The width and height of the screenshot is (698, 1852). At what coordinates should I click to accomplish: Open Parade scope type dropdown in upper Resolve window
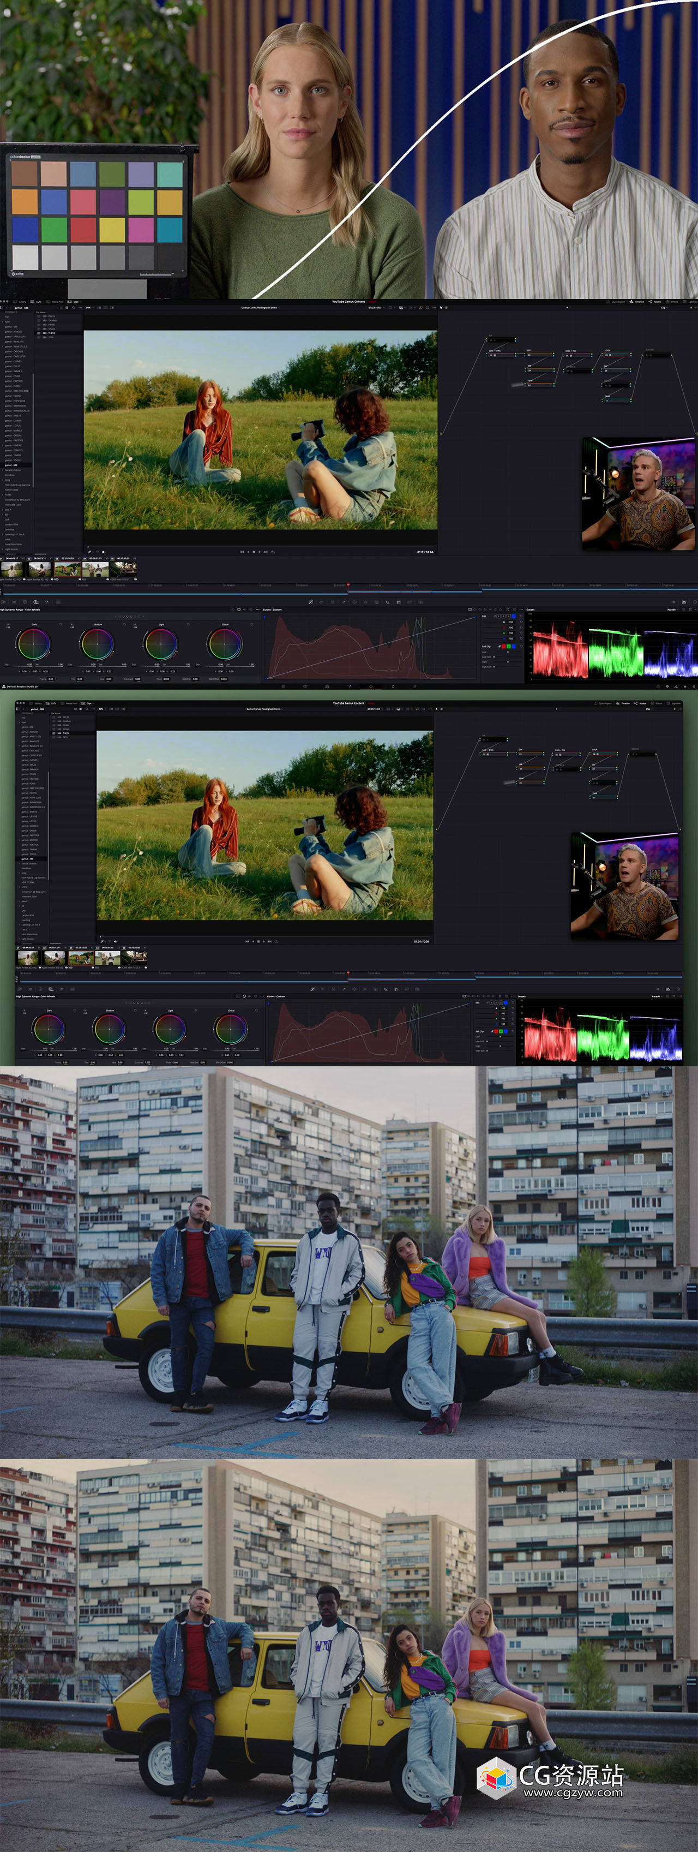click(672, 610)
